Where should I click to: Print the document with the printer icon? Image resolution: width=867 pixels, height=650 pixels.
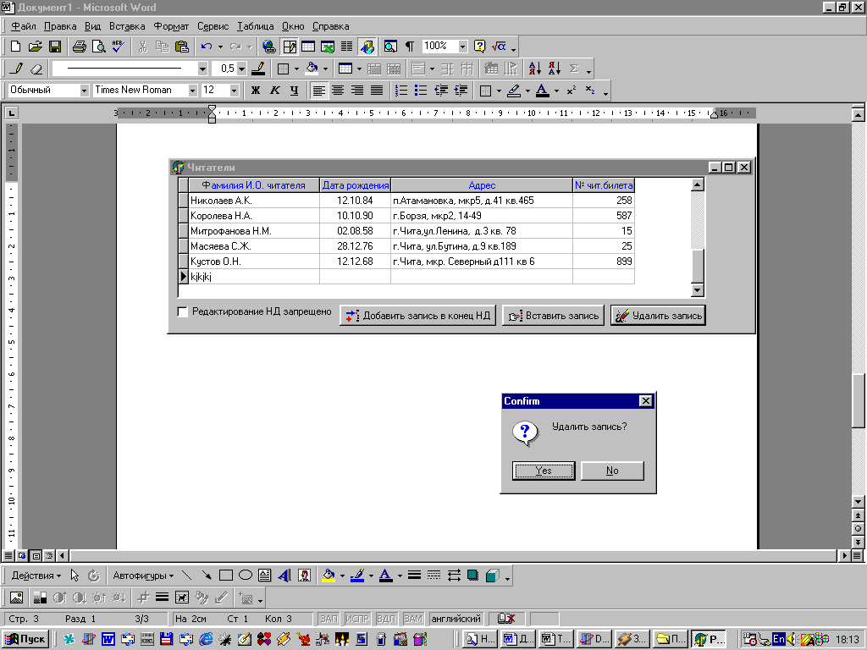click(80, 47)
